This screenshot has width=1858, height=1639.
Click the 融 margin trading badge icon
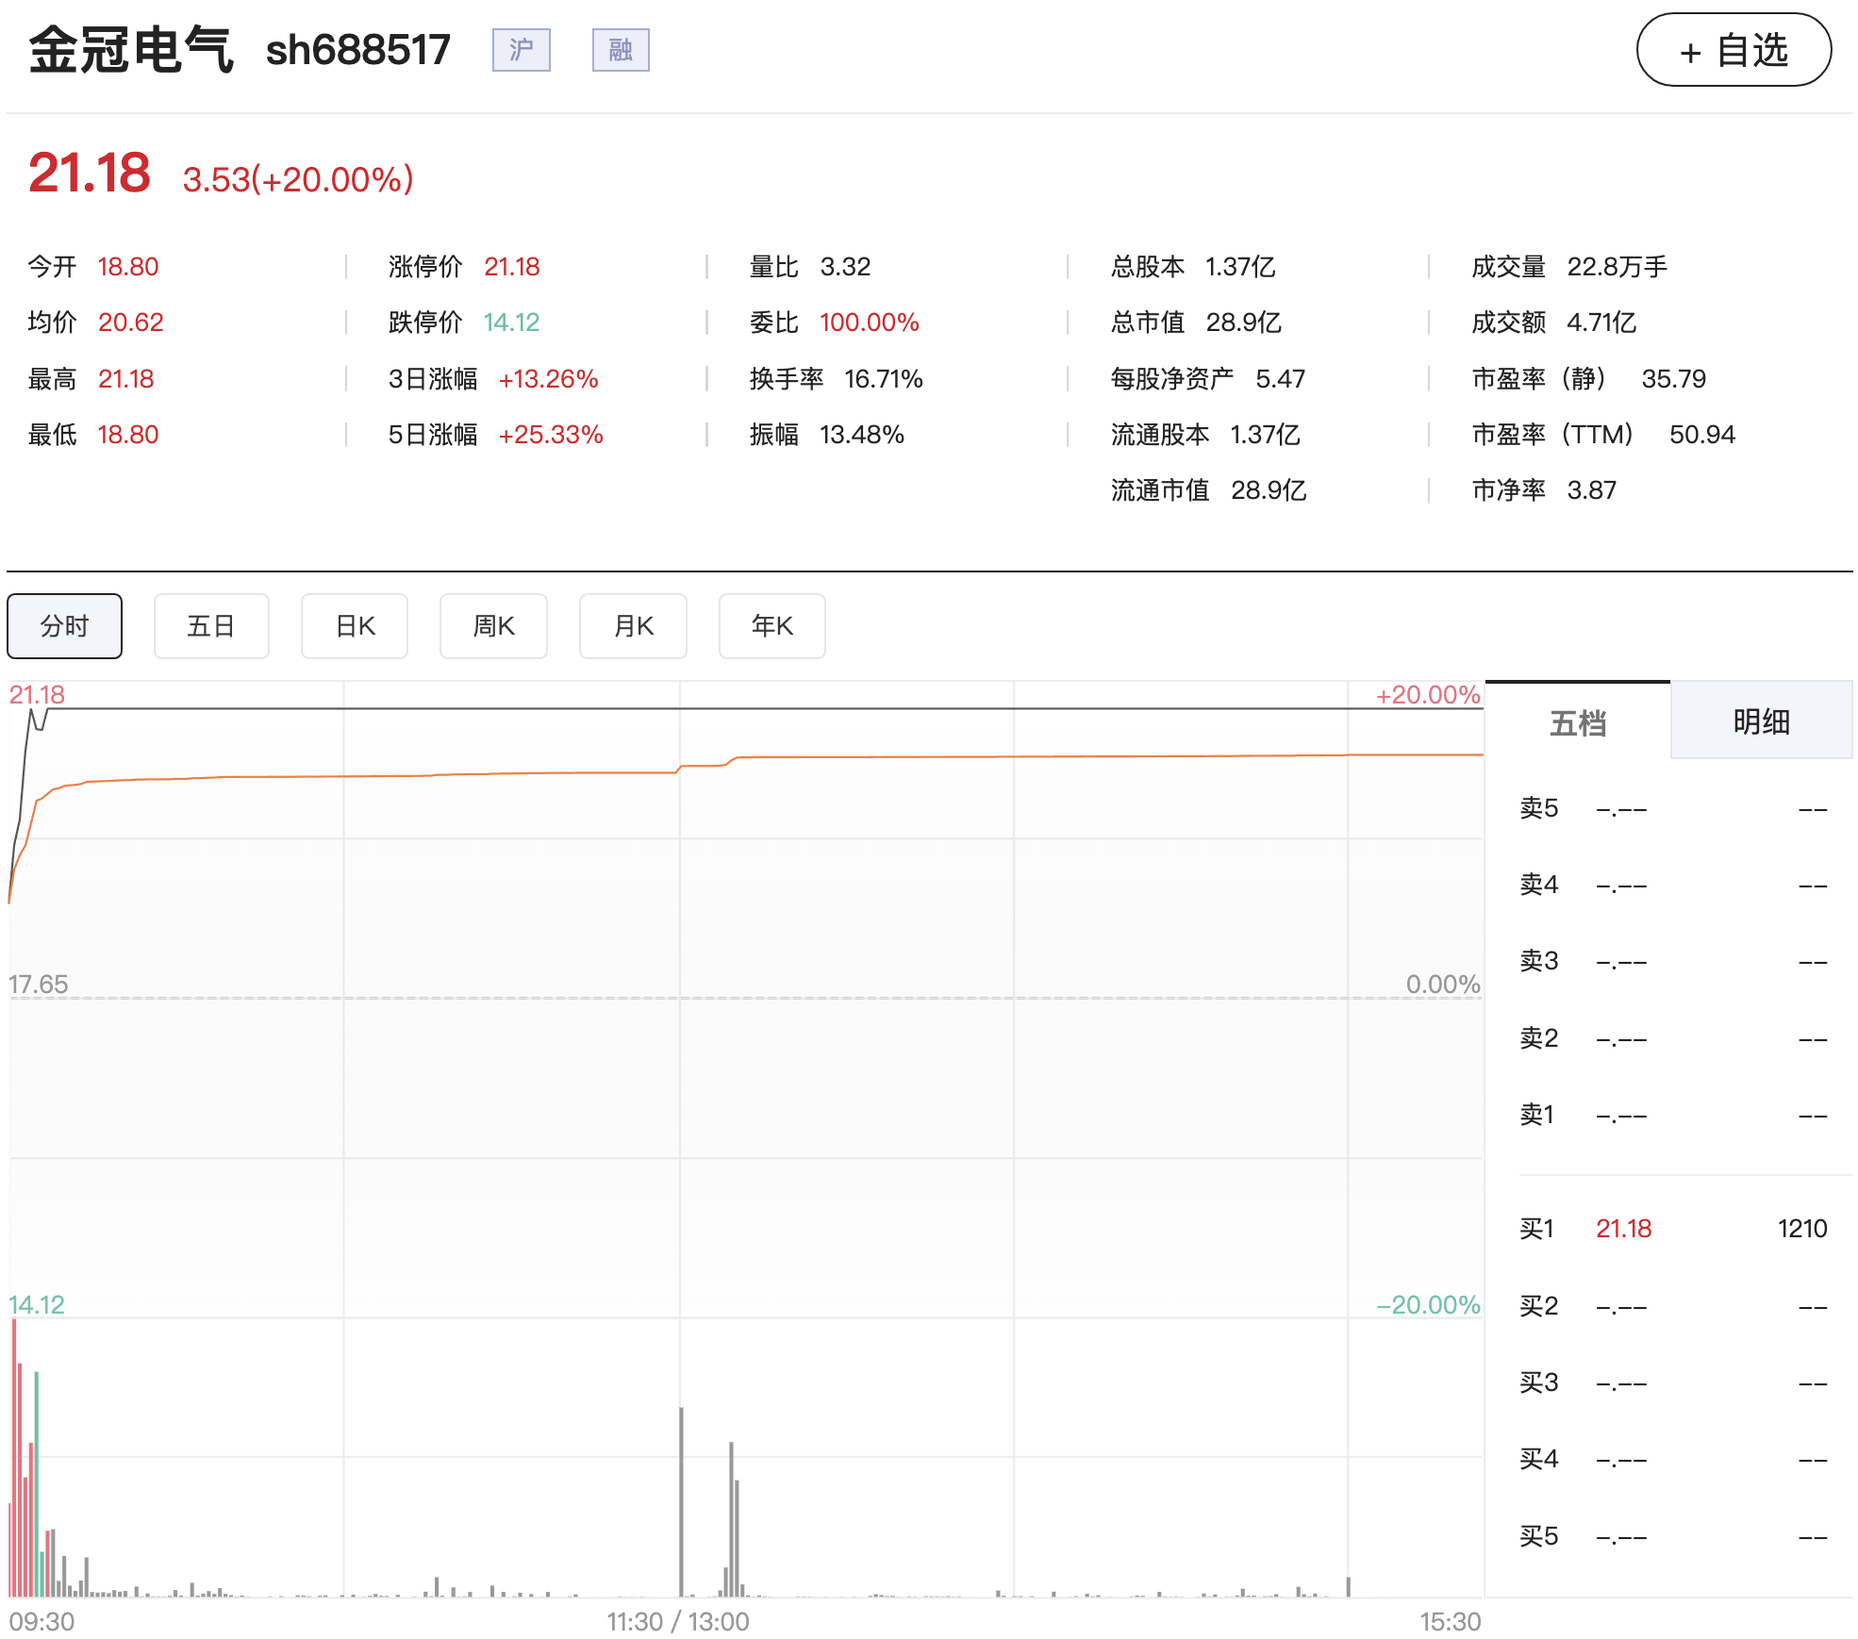(x=621, y=50)
